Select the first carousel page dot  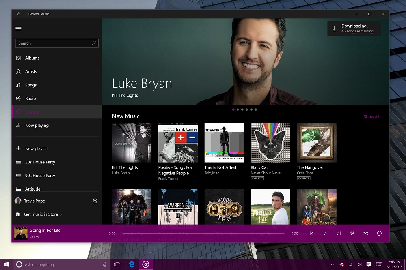point(233,109)
